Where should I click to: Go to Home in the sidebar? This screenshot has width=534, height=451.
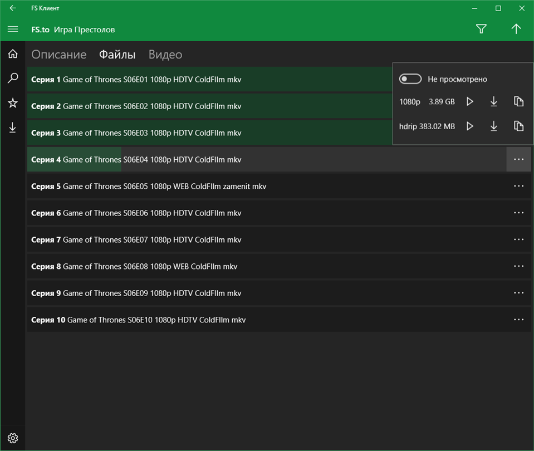13,54
